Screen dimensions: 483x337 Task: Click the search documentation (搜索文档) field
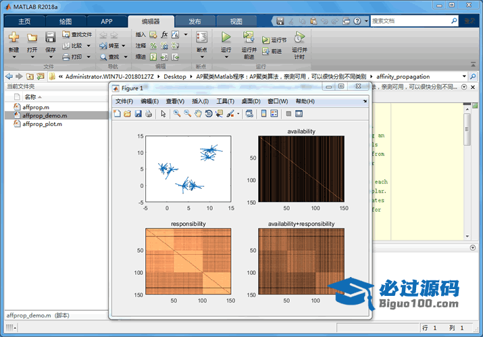411,21
